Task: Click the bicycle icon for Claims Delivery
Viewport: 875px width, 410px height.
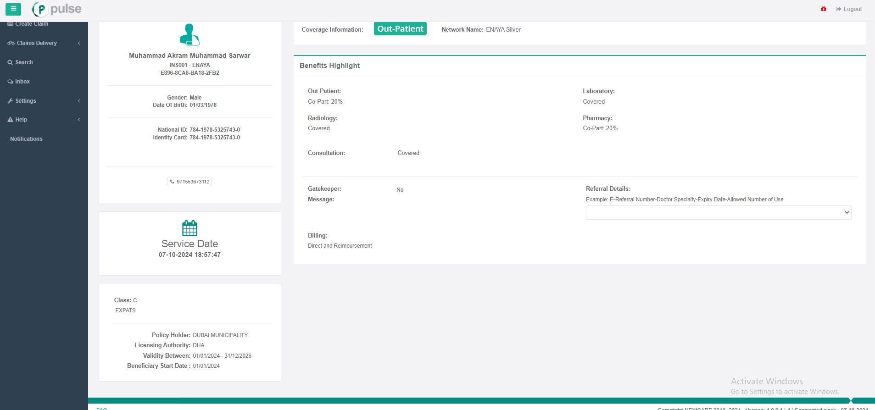Action: tap(11, 43)
